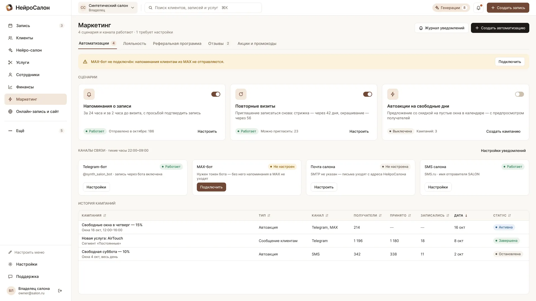Open Поддержка via its chat icon

coord(10,276)
